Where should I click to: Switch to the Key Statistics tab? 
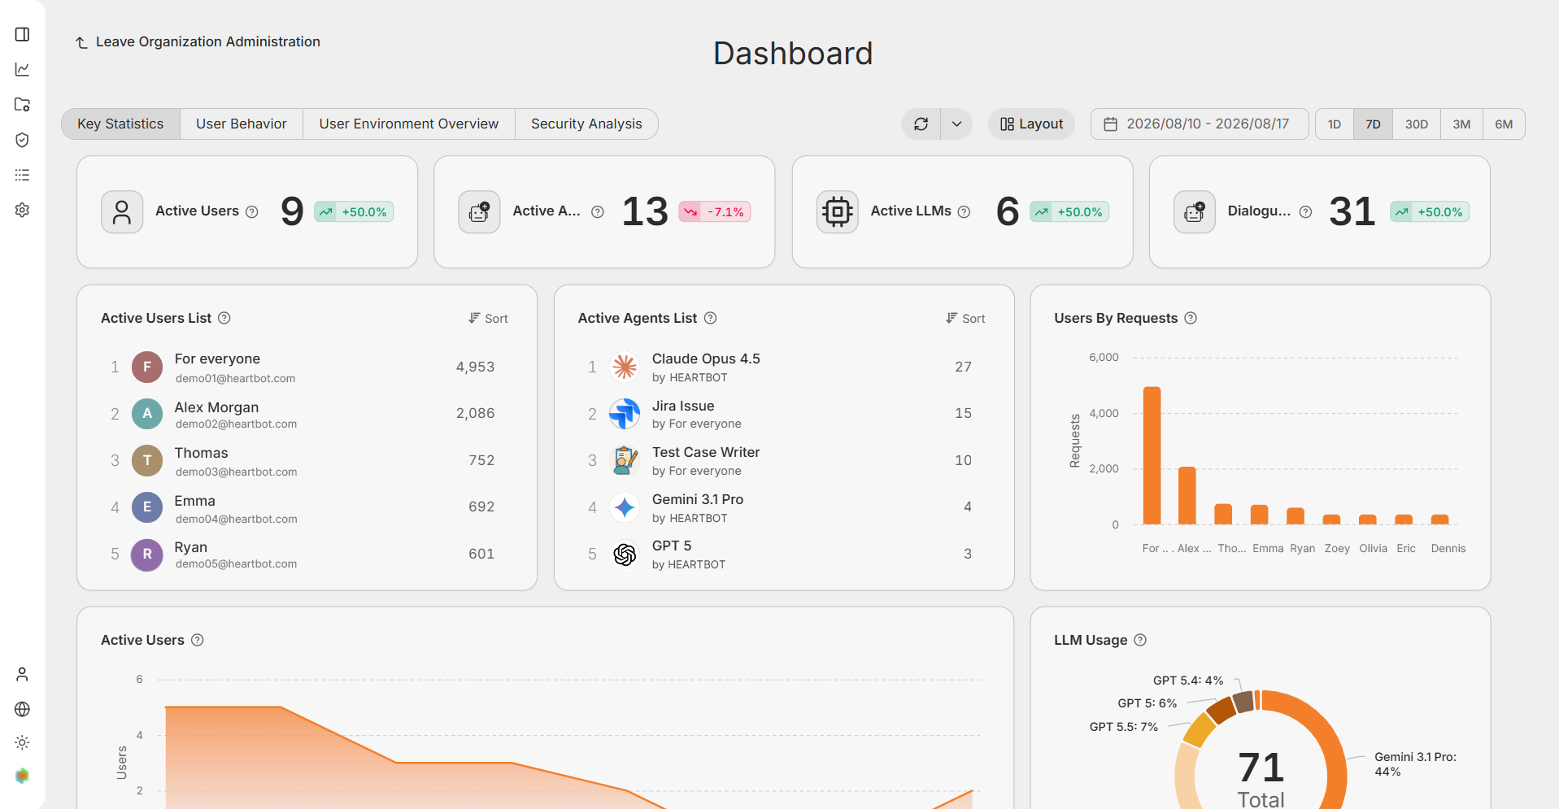point(120,124)
